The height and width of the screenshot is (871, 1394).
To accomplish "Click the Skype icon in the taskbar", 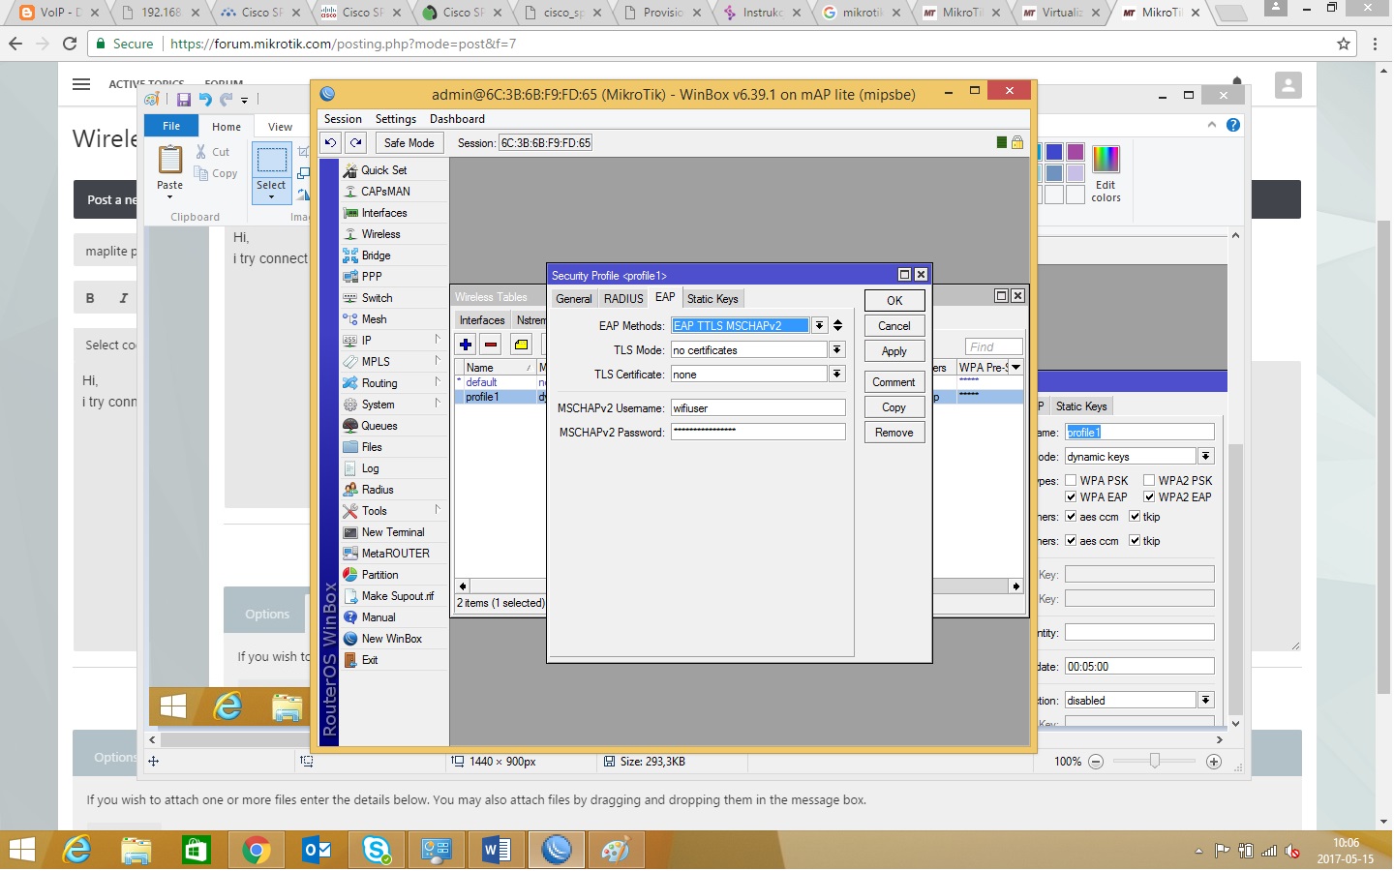I will 377,851.
